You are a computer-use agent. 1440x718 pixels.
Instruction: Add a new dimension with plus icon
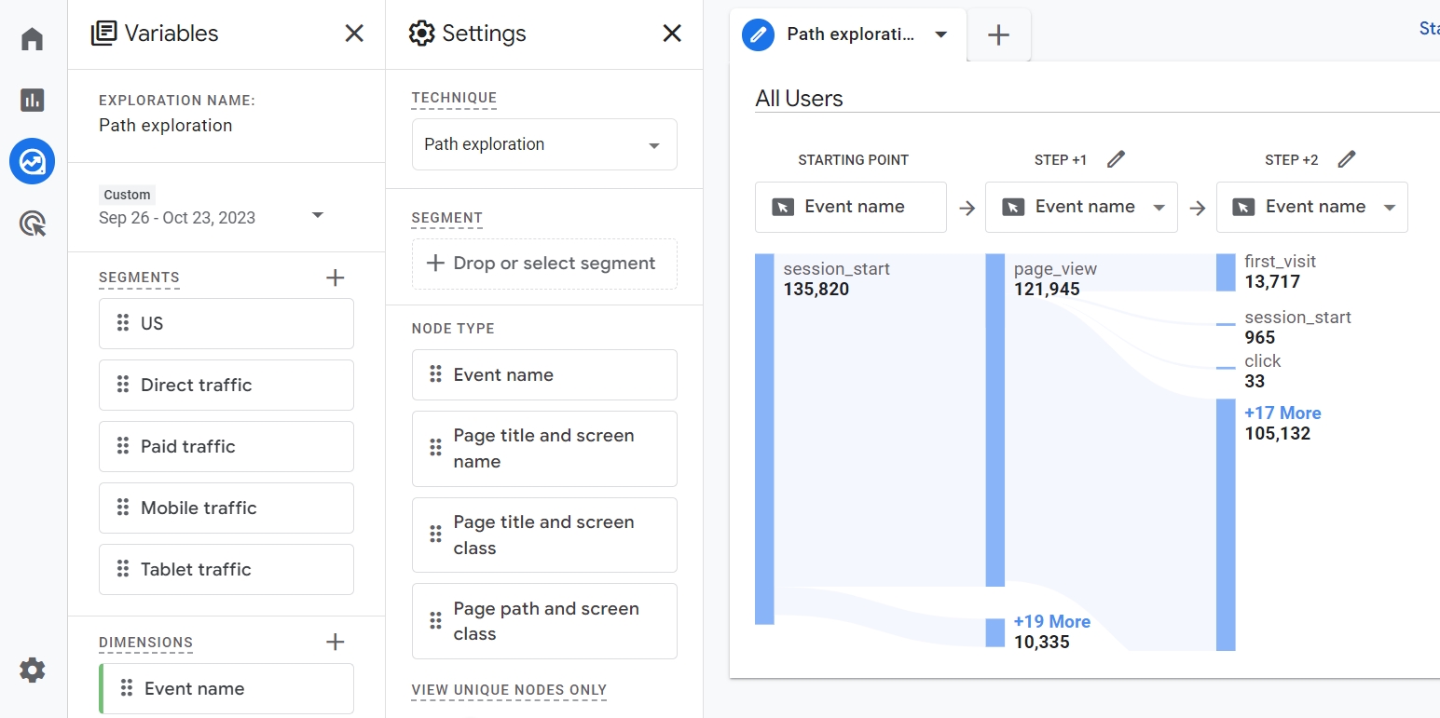pyautogui.click(x=336, y=642)
